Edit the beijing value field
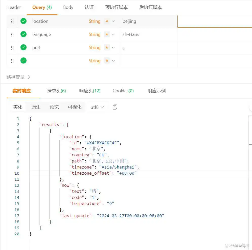This screenshot has width=252, height=250. tap(149, 21)
